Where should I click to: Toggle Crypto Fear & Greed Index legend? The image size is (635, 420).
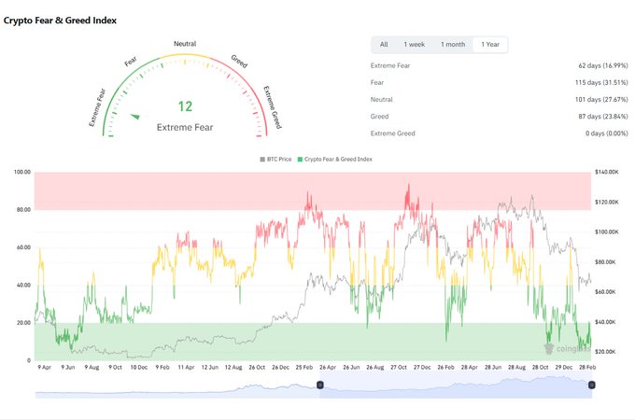click(336, 160)
